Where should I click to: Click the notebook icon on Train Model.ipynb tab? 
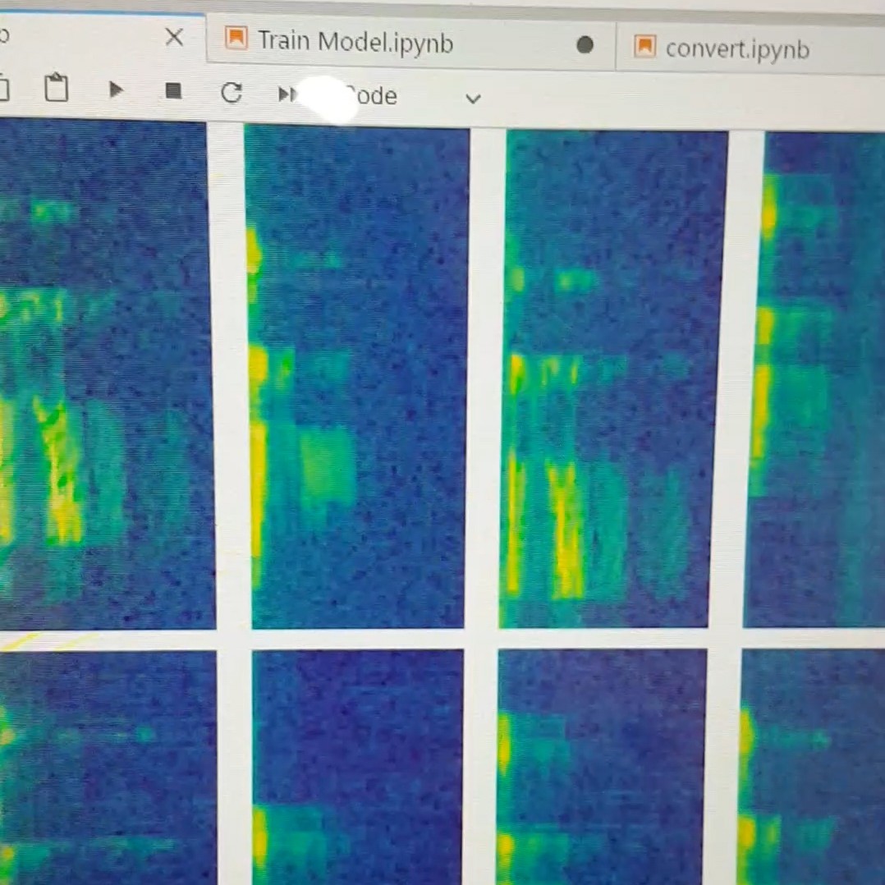click(x=236, y=39)
